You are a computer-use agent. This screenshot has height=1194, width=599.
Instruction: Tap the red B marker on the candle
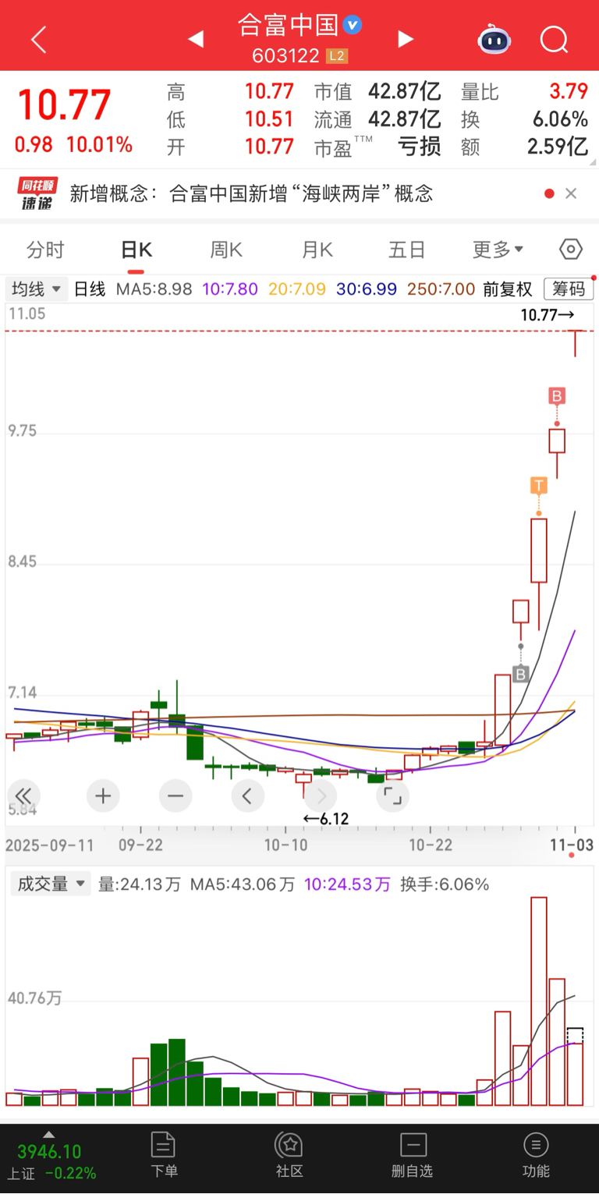(556, 396)
